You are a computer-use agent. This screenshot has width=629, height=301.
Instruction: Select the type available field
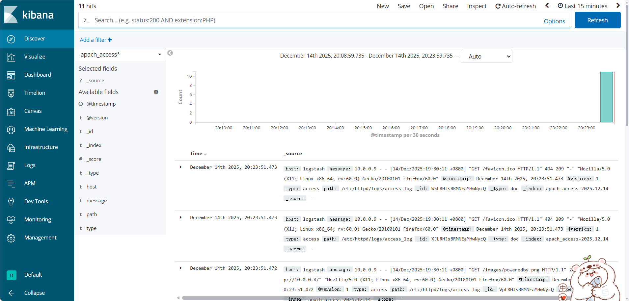coord(92,228)
